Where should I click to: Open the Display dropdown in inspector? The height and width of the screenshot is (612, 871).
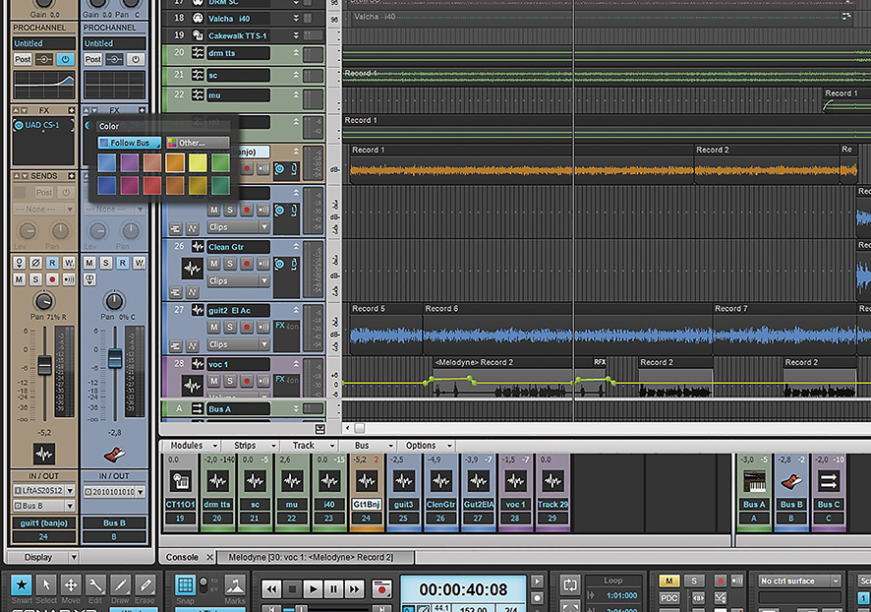tap(43, 557)
